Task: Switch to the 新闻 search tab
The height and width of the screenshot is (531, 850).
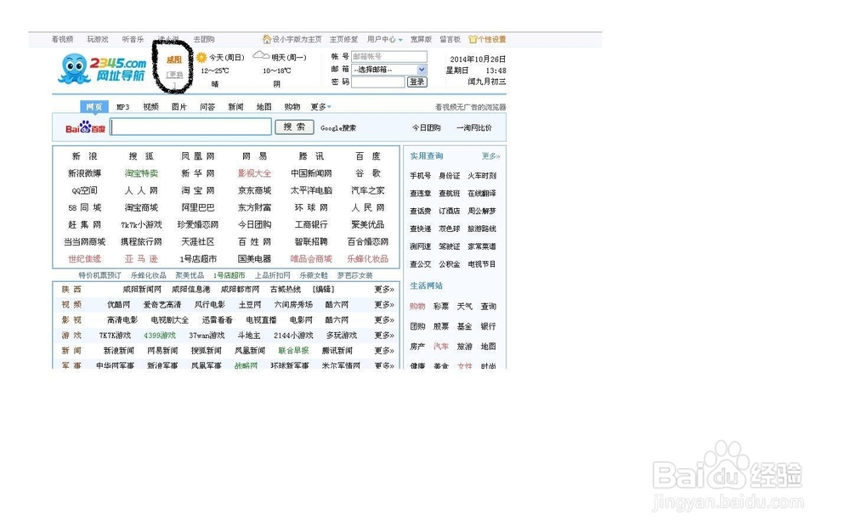Action: (235, 107)
